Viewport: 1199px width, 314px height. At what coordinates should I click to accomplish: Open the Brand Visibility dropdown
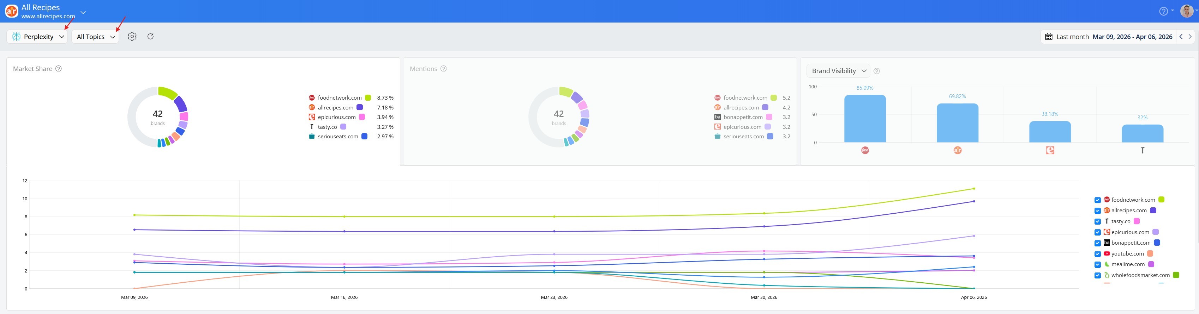pyautogui.click(x=838, y=71)
